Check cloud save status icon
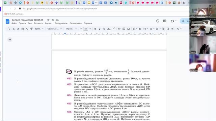Screen dimensions: 216x121 57,20
